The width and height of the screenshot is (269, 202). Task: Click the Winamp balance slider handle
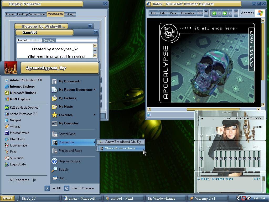pos(246,127)
